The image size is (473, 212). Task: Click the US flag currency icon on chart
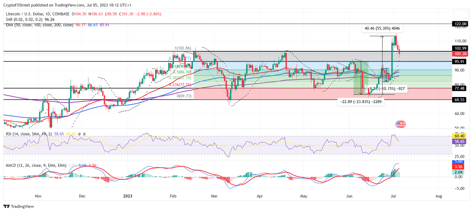[400, 124]
